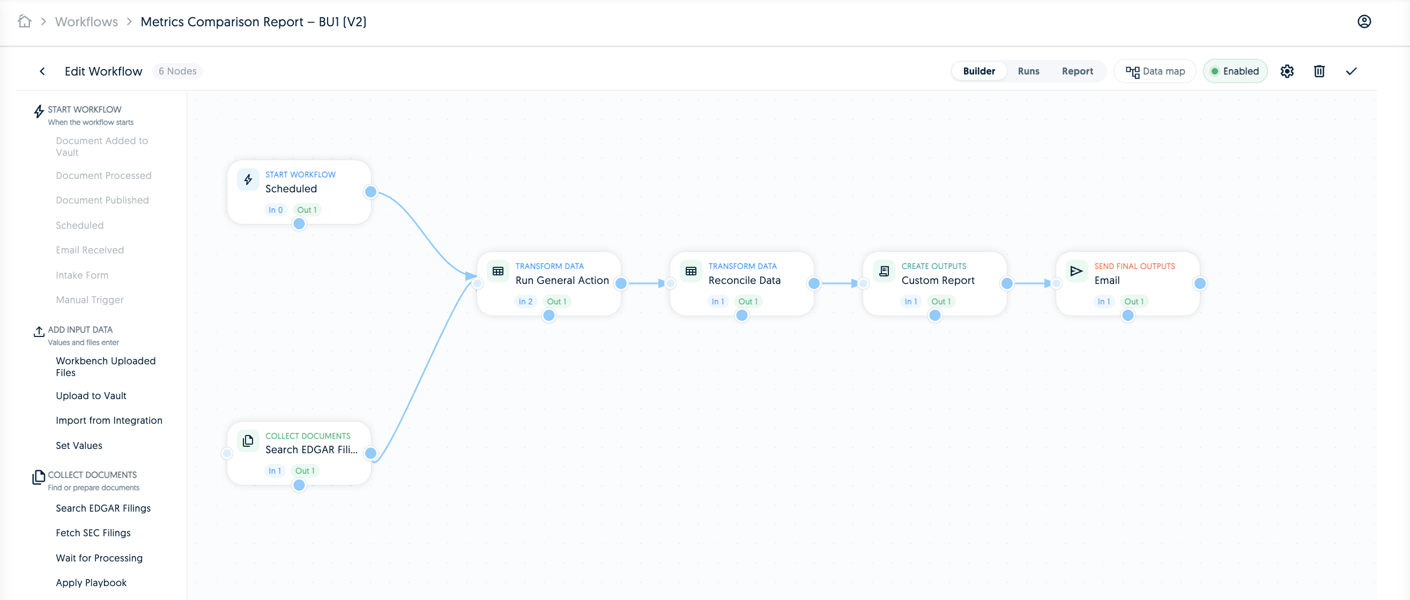This screenshot has width=1410, height=600.
Task: Delete workflow using trash icon
Action: point(1319,71)
